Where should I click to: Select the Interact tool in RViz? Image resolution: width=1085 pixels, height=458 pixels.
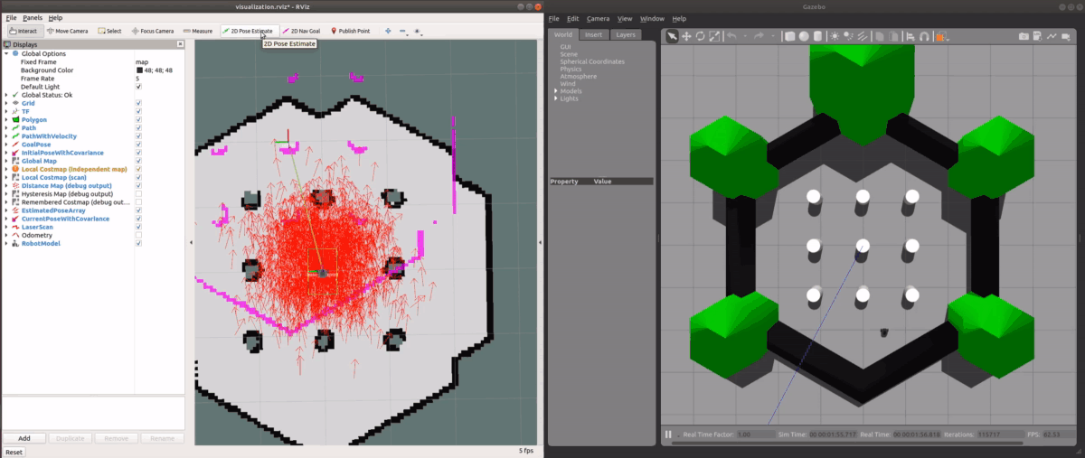[24, 31]
